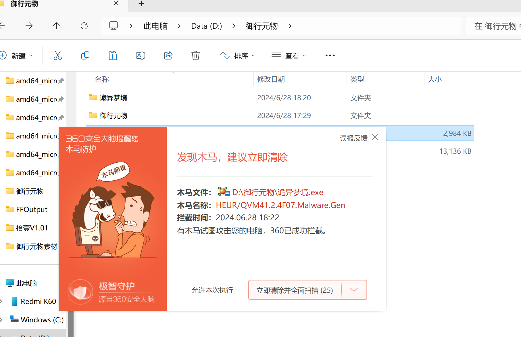The image size is (521, 337).
Task: Click the Delete trash can icon
Action: coord(196,55)
